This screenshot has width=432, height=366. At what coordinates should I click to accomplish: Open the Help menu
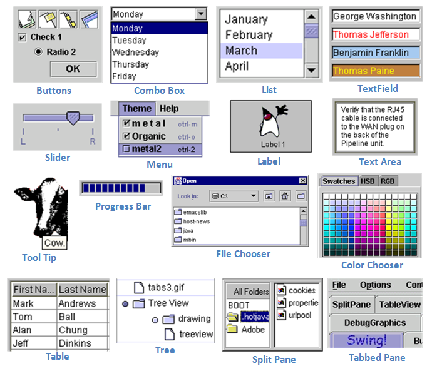click(x=168, y=109)
